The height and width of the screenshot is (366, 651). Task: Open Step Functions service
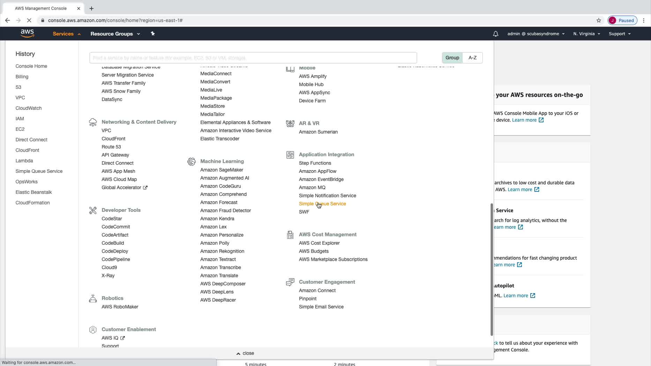coord(315,163)
